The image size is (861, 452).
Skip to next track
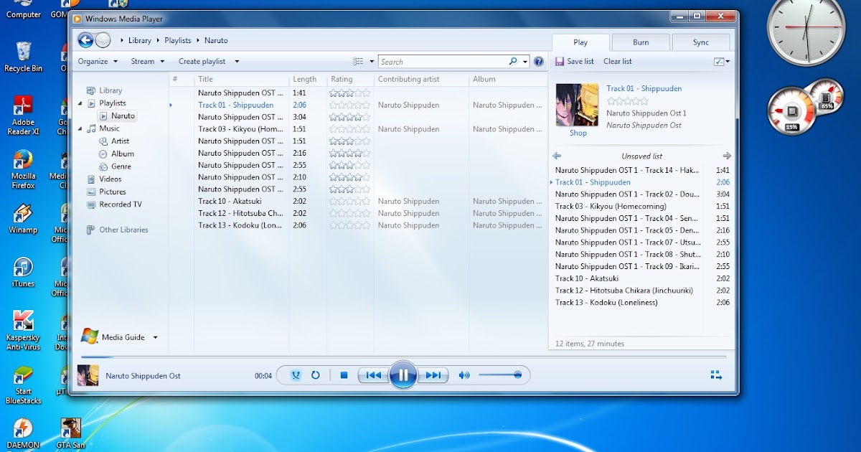coord(433,375)
